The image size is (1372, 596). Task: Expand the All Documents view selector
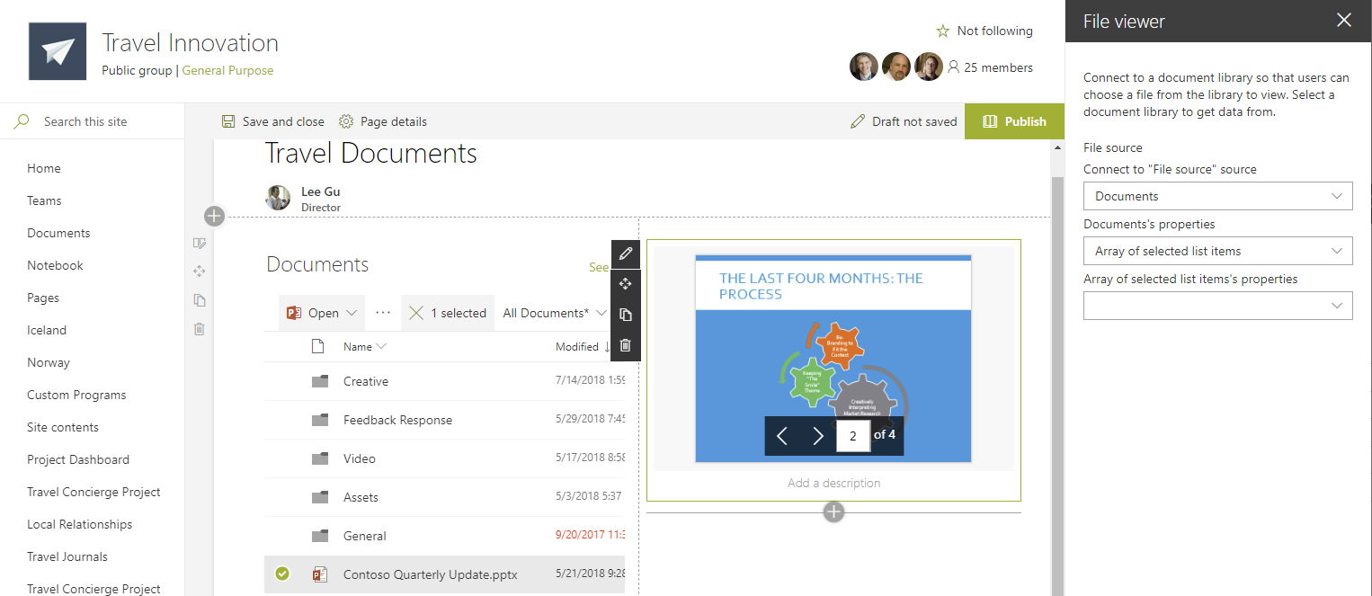tap(553, 312)
